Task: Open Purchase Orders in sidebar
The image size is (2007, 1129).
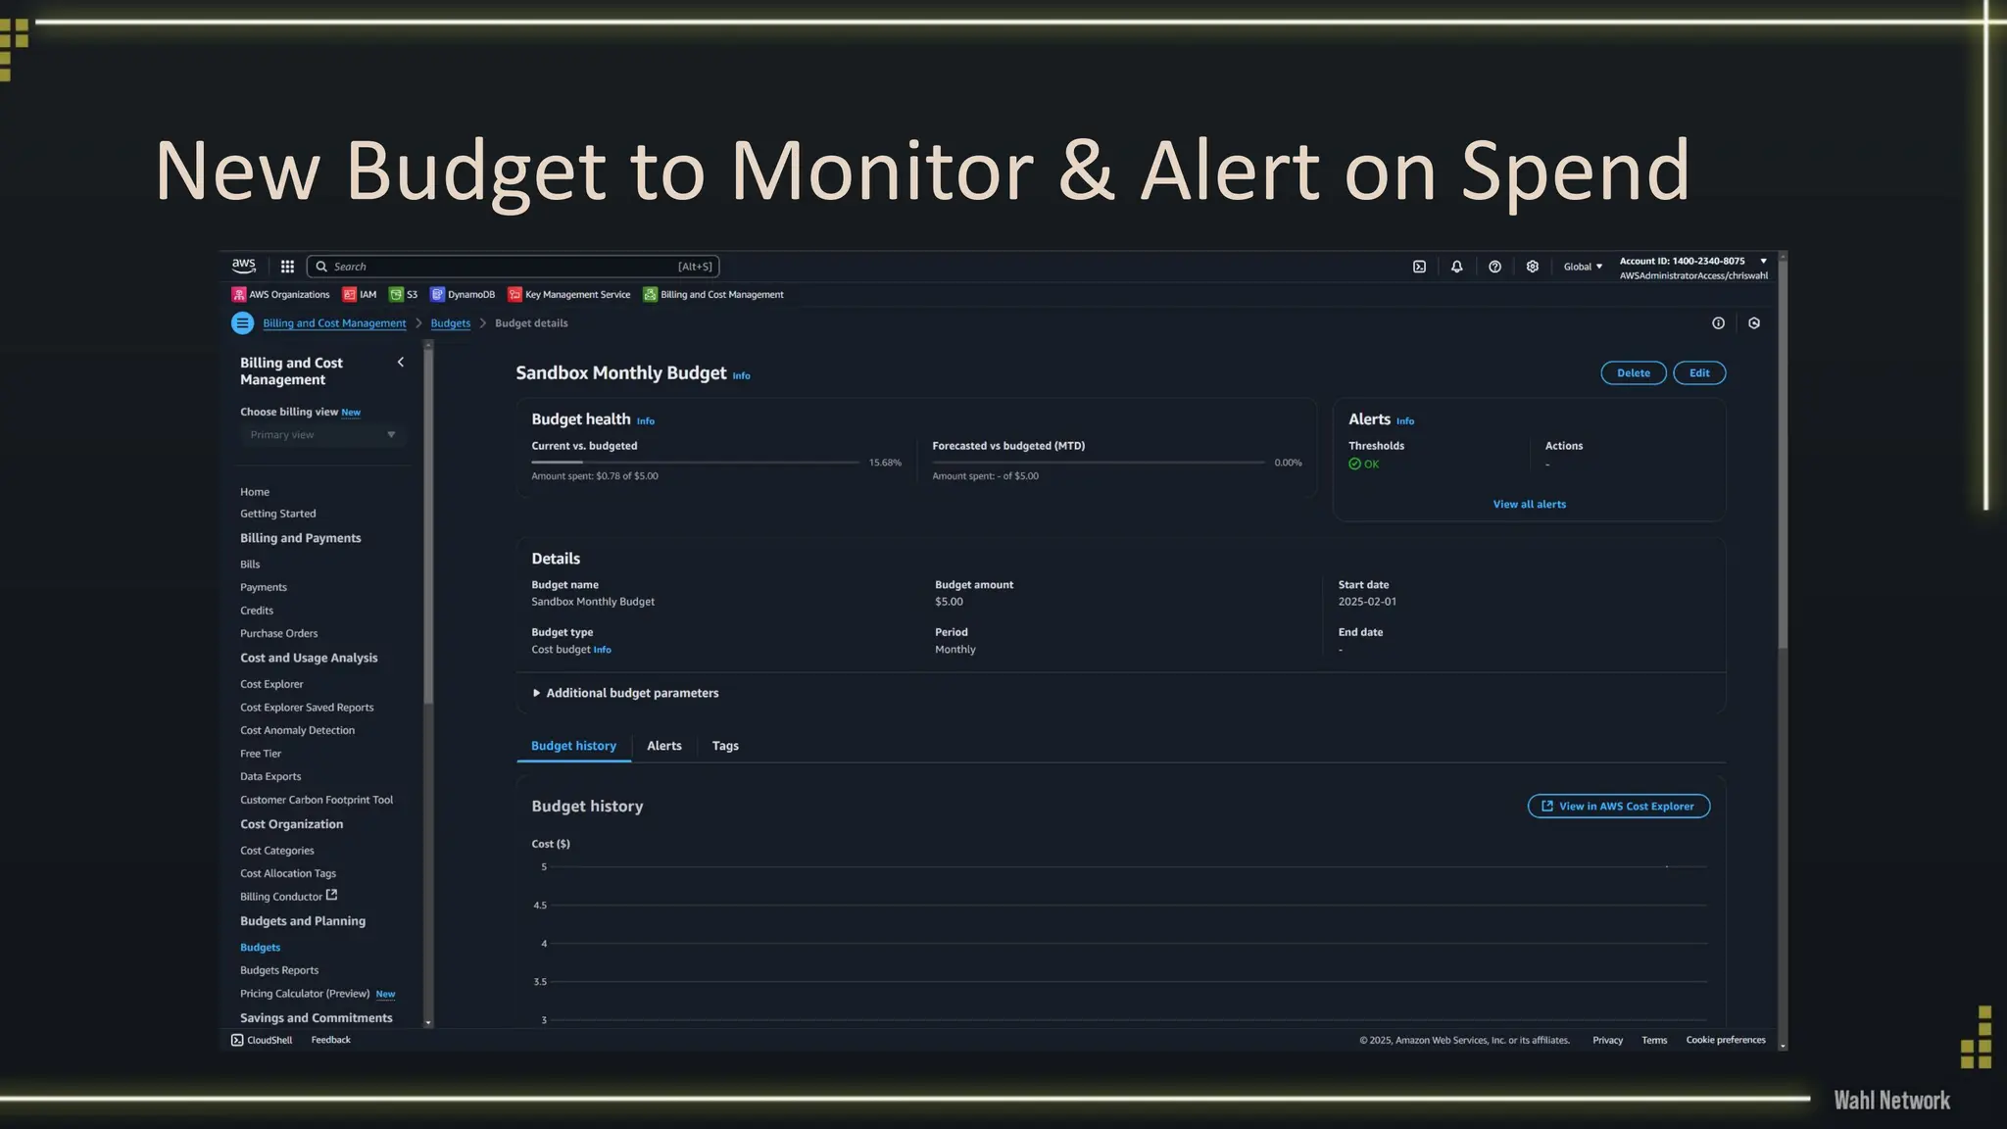Action: tap(279, 633)
